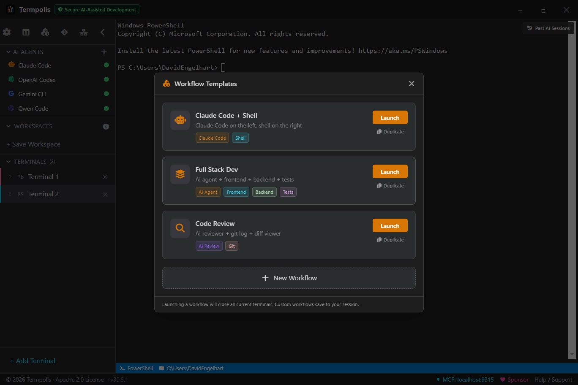Collapse the WORKSPACES section
This screenshot has height=385, width=578.
[x=8, y=126]
